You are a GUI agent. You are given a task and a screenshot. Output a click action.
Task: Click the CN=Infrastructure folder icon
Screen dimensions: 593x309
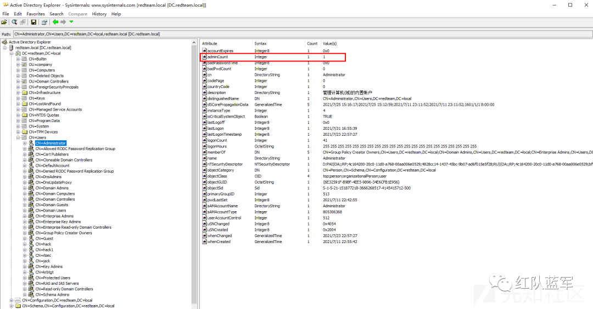[x=25, y=92]
